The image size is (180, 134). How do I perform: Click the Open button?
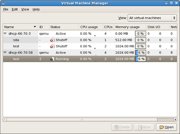click(x=166, y=127)
